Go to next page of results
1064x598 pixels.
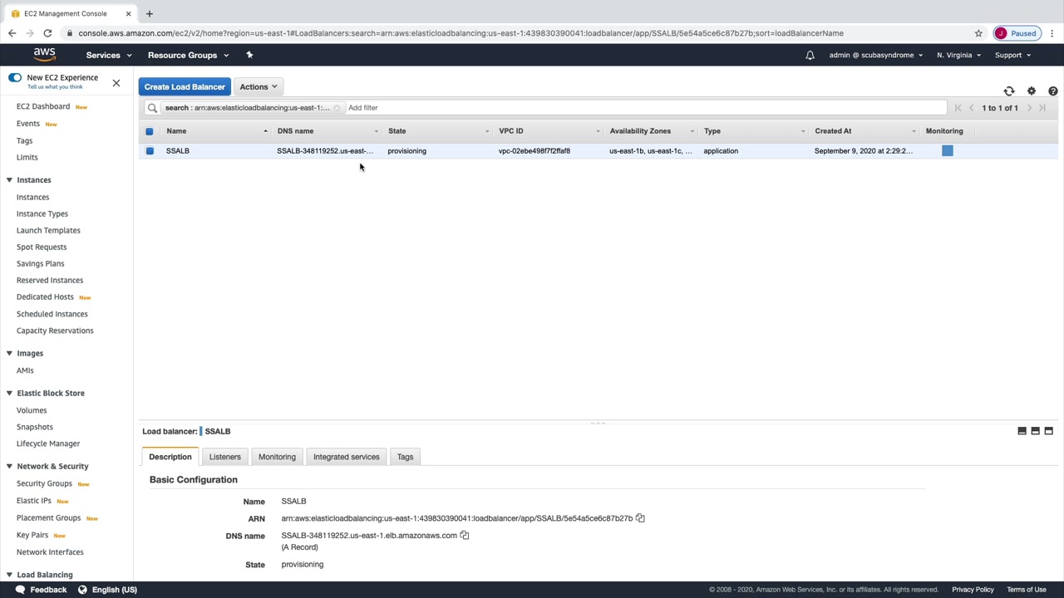[x=1029, y=108]
